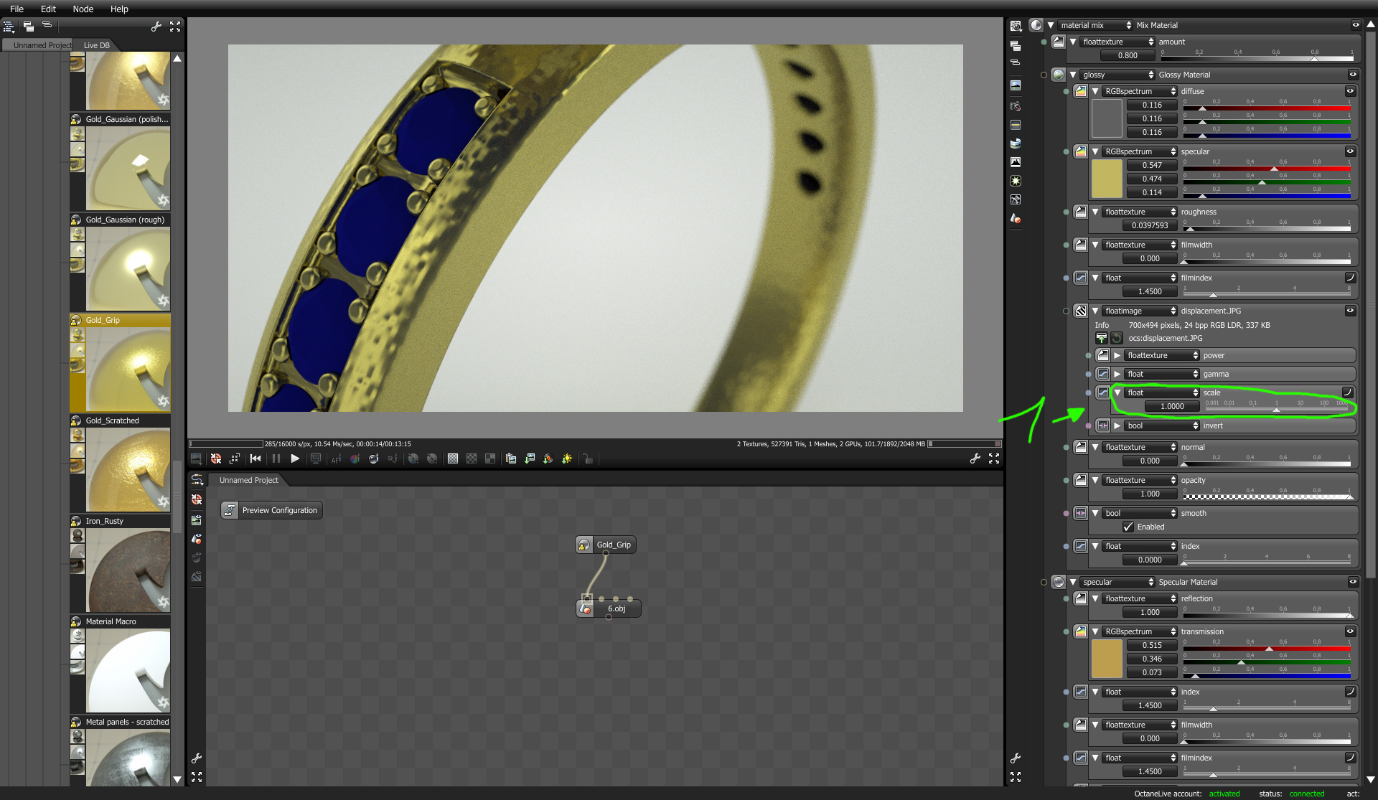The image size is (1378, 800).
Task: Open the floatimage type dropdown for displacement
Action: (x=1140, y=311)
